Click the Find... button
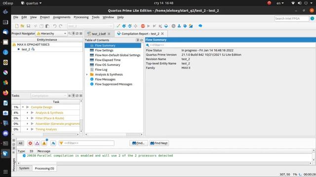 coord(138,143)
